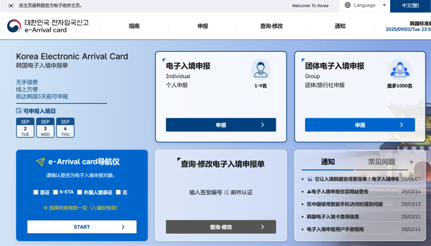Open notice 在中国使用智能手机访问时遇到问题
Image resolution: width=431 pixels, height=246 pixels.
345,204
